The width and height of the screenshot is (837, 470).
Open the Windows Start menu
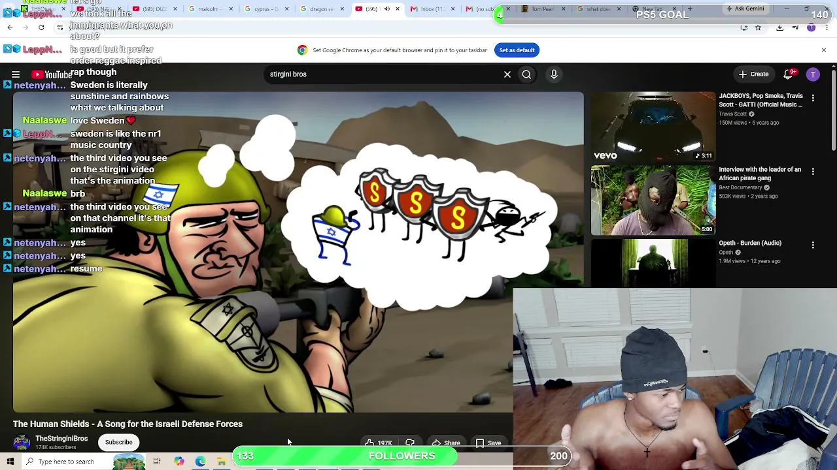[10, 462]
